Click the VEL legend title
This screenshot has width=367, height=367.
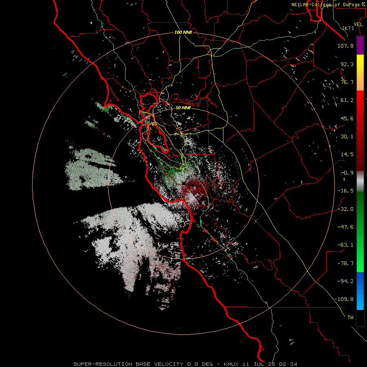358,24
